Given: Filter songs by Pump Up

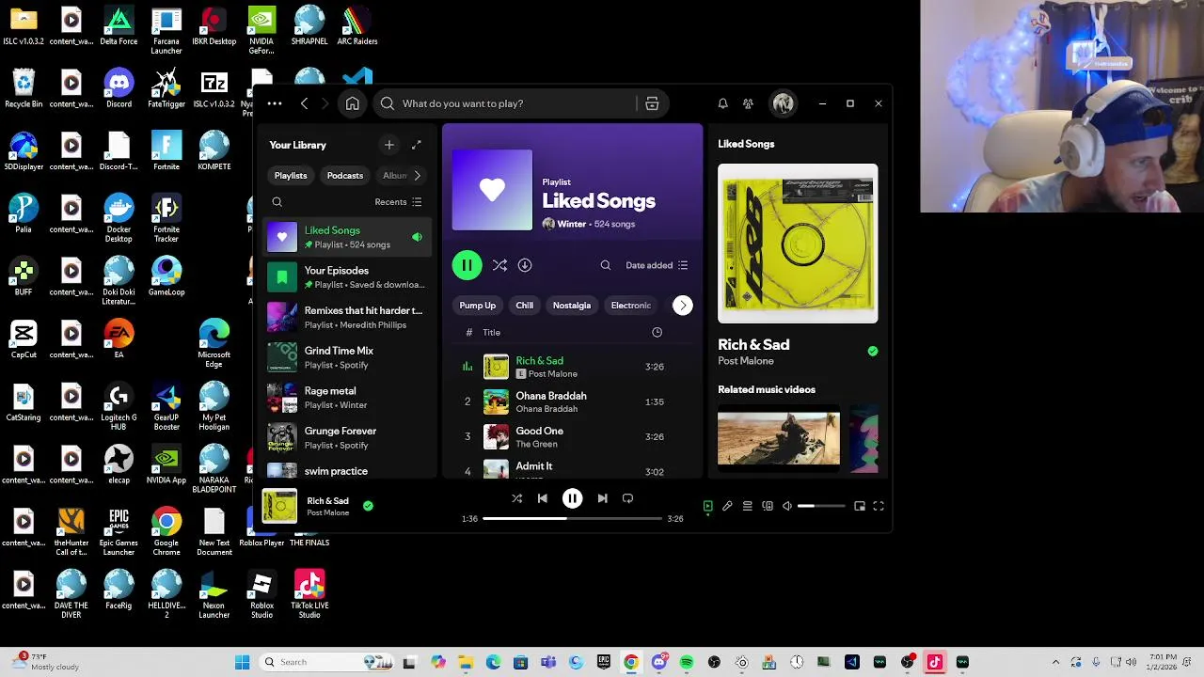Looking at the screenshot, I should [x=477, y=306].
